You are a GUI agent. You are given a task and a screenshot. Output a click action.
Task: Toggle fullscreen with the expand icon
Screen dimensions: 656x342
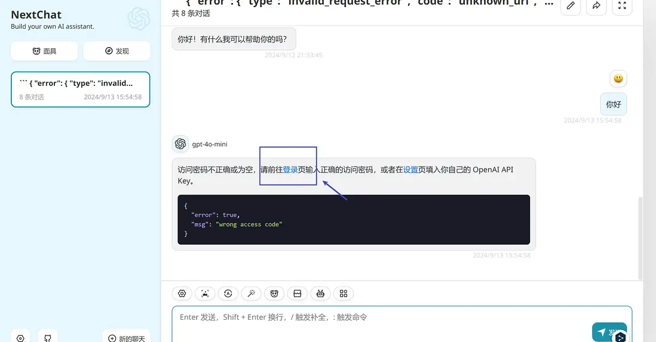tap(622, 5)
